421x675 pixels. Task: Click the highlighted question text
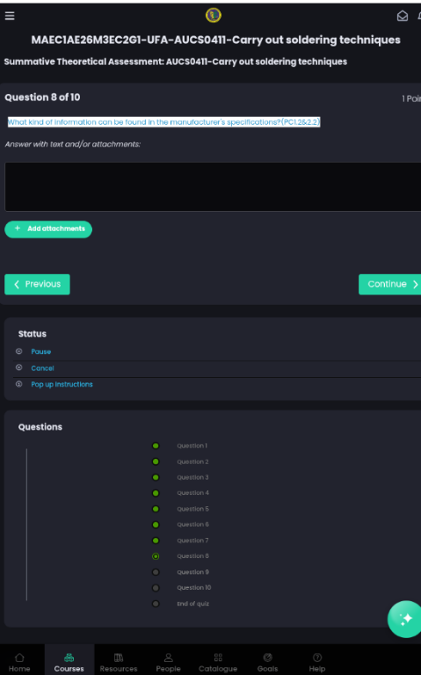(x=163, y=122)
